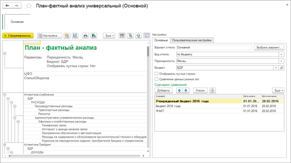Click the load settings folder icon

point(67,36)
